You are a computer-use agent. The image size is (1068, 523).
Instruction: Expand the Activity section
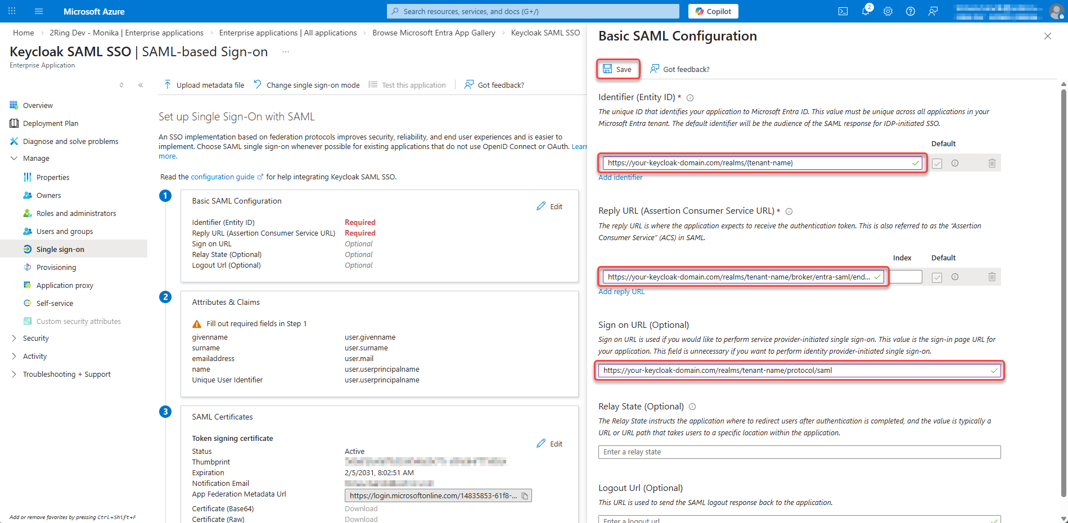14,356
